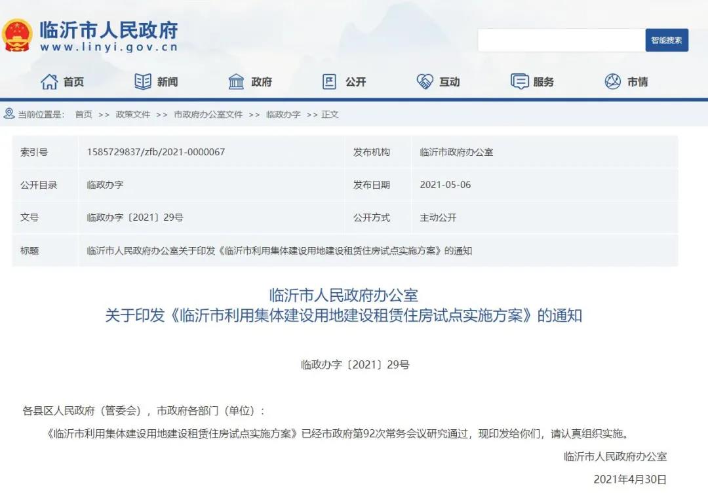Image resolution: width=708 pixels, height=494 pixels.
Task: Click 发布机构 label cell
Action: [x=378, y=152]
